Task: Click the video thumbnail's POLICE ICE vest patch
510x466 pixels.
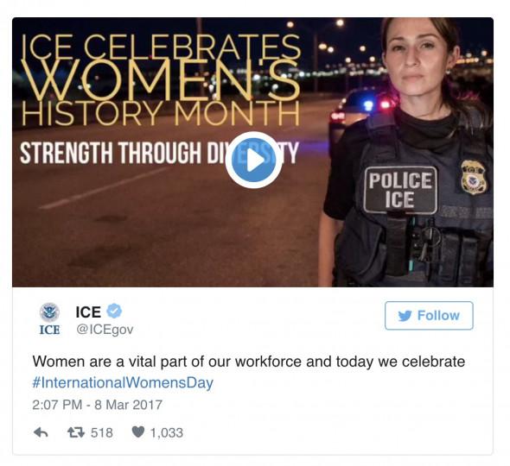Action: [400, 191]
